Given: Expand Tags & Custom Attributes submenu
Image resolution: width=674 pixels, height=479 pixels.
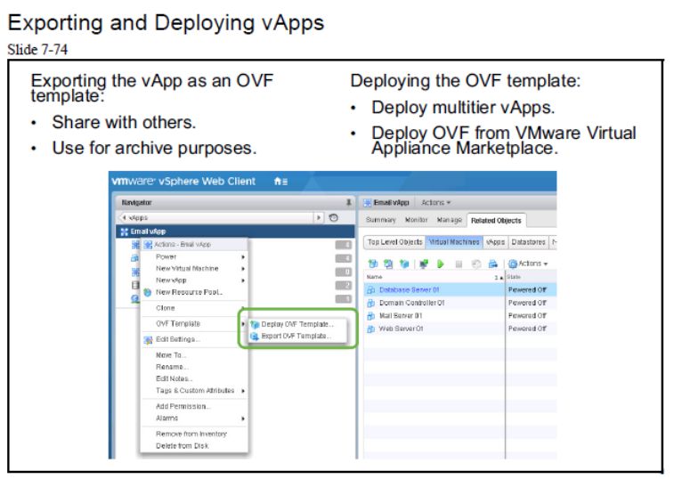Looking at the screenshot, I should point(195,391).
